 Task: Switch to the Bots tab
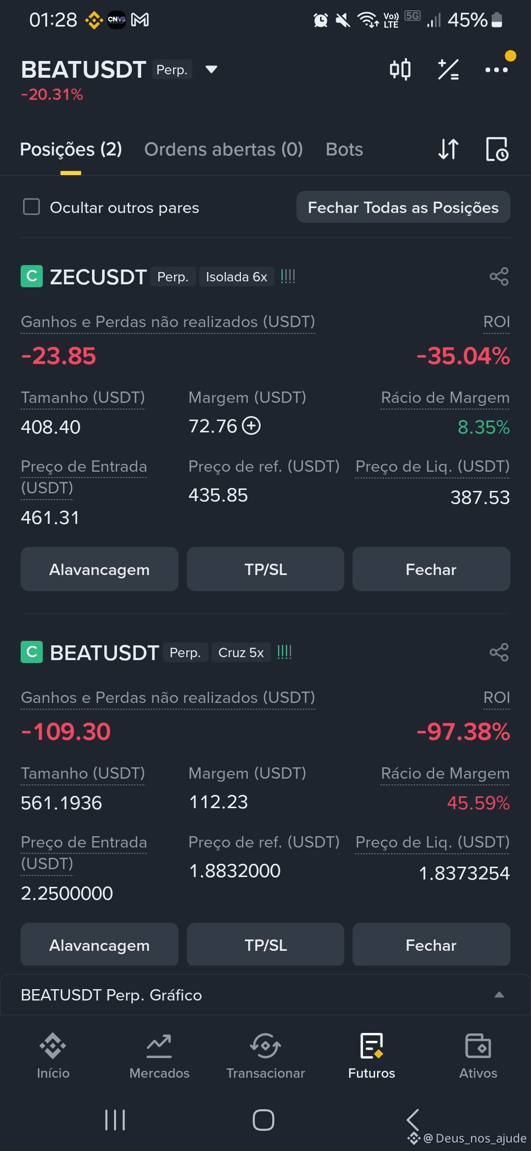coord(344,149)
